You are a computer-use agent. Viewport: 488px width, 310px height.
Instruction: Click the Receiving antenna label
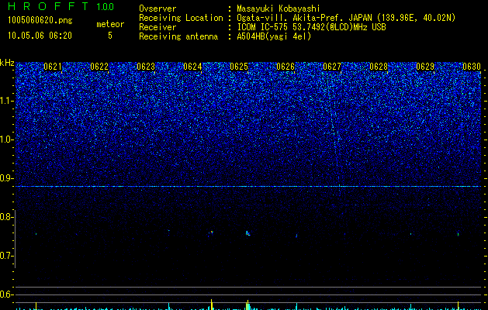tap(178, 36)
